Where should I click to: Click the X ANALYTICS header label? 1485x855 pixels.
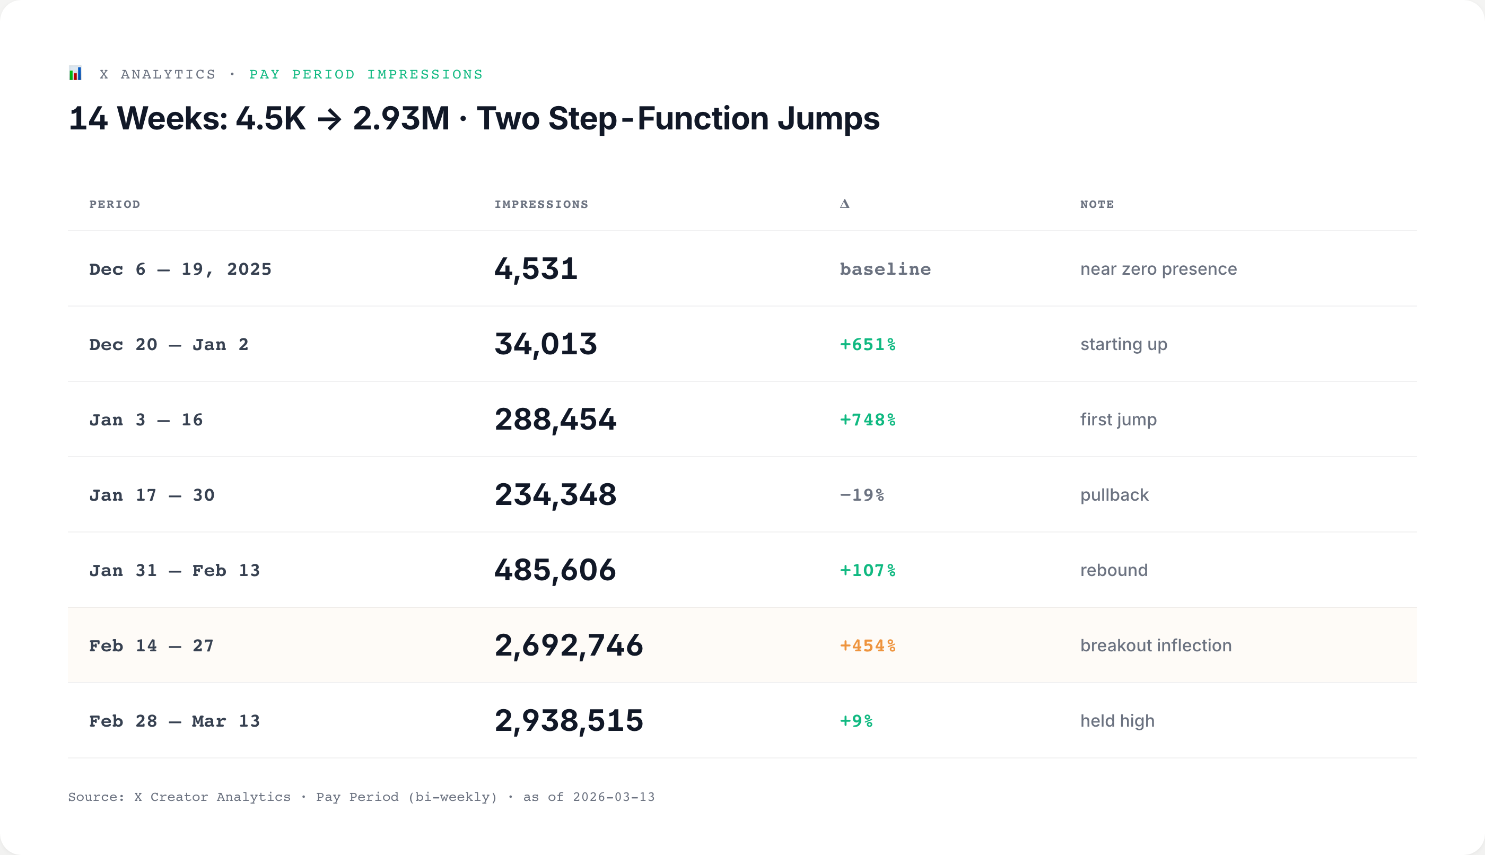click(158, 73)
